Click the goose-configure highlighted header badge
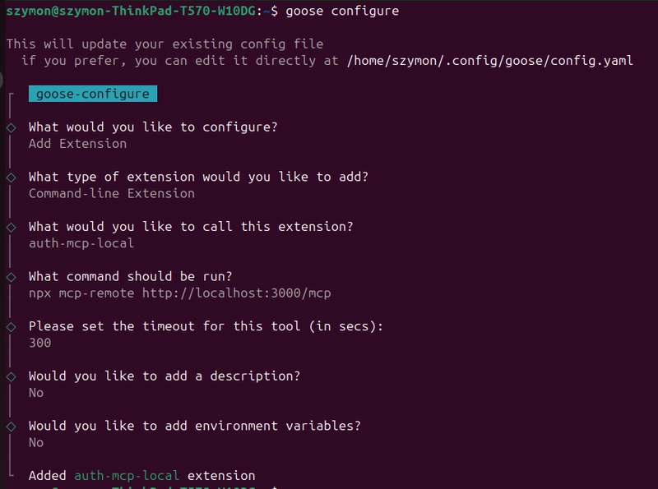658x489 pixels. (x=93, y=94)
